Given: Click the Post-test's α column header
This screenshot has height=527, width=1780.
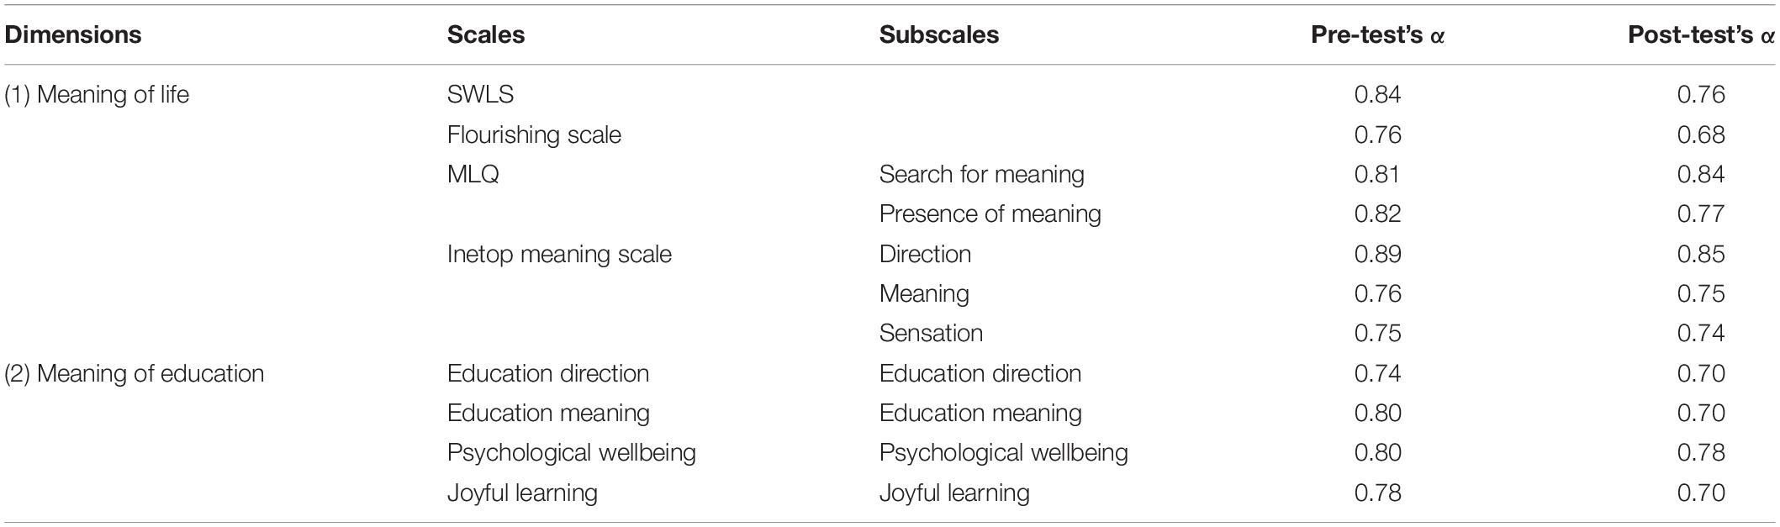Looking at the screenshot, I should (x=1702, y=35).
